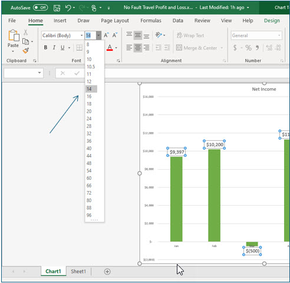Click the Enter checkmark formula bar button

(x=77, y=73)
